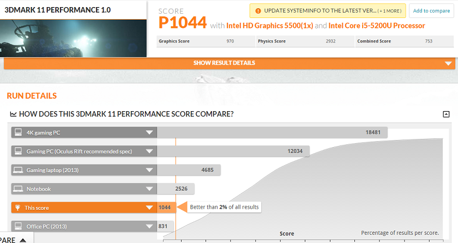
Task: Click the 831 Office PC score value
Action: tap(162, 226)
